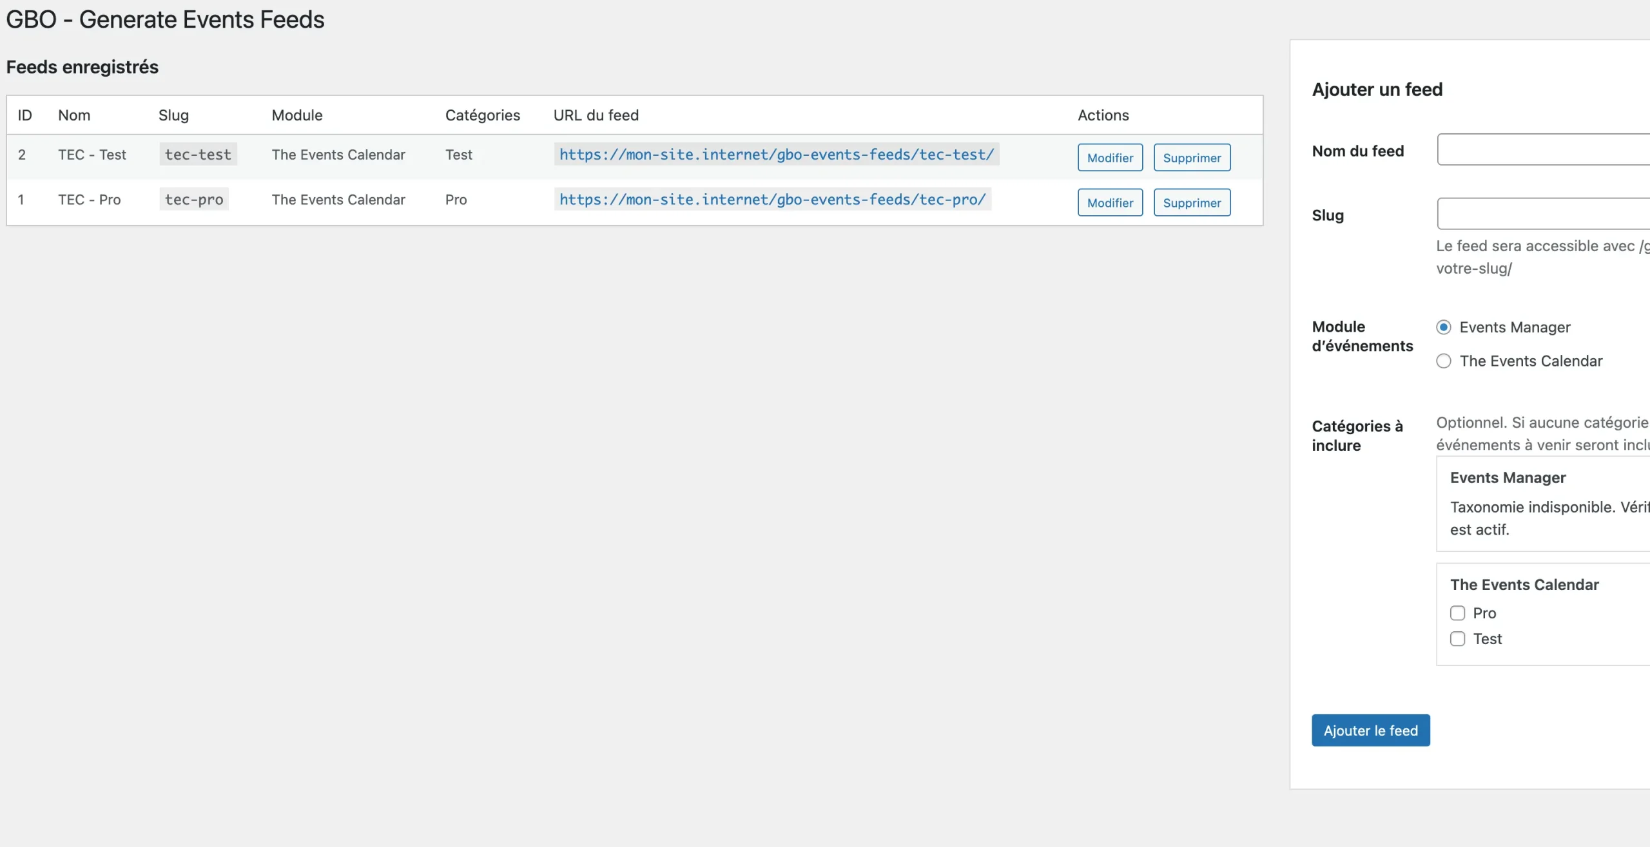Screen dimensions: 1650x847
Task: Click the URL du feed column header
Action: (x=596, y=115)
